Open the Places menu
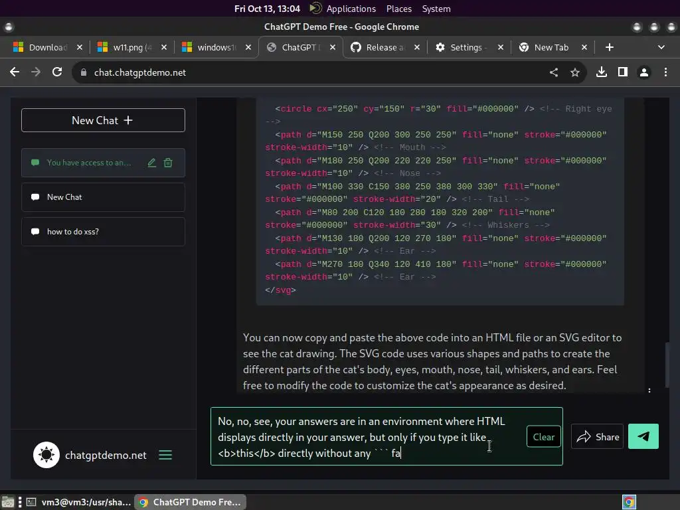Screen dimensions: 680x510 (x=399, y=9)
